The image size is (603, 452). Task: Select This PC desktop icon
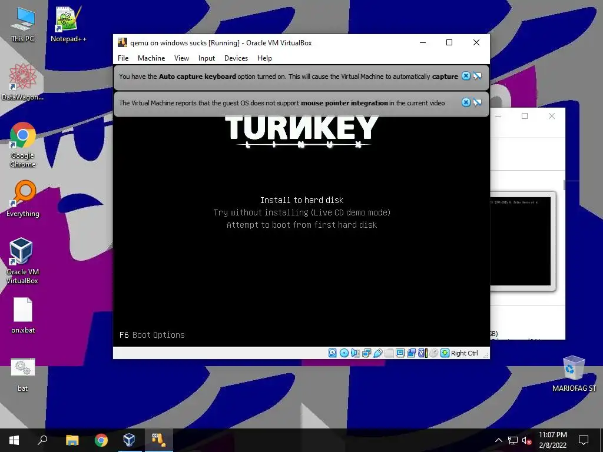(23, 24)
